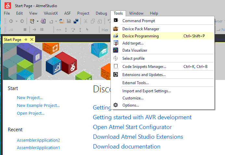Click Data Visualizer chart icon
Image resolution: width=225 pixels, height=155 pixels.
pyautogui.click(x=116, y=50)
